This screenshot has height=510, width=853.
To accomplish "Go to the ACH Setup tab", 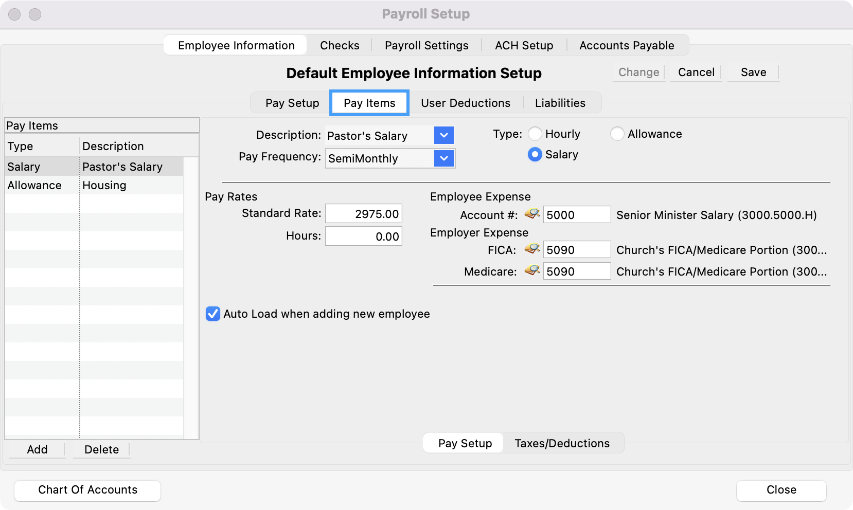I will point(524,45).
